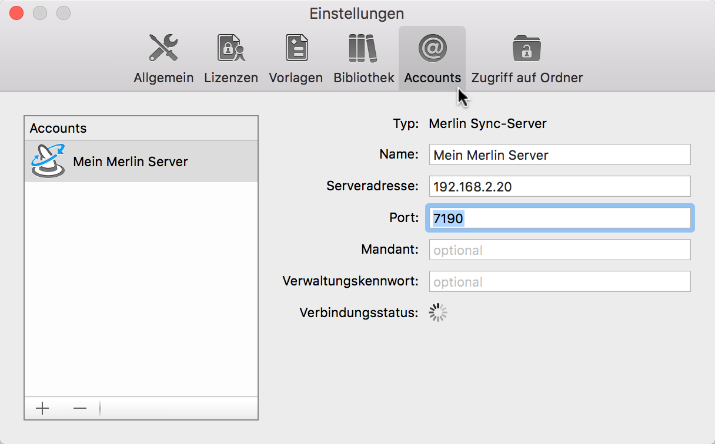Click the Verbindungsstatus loading spinner
Screen dimensions: 715x444
coord(438,312)
